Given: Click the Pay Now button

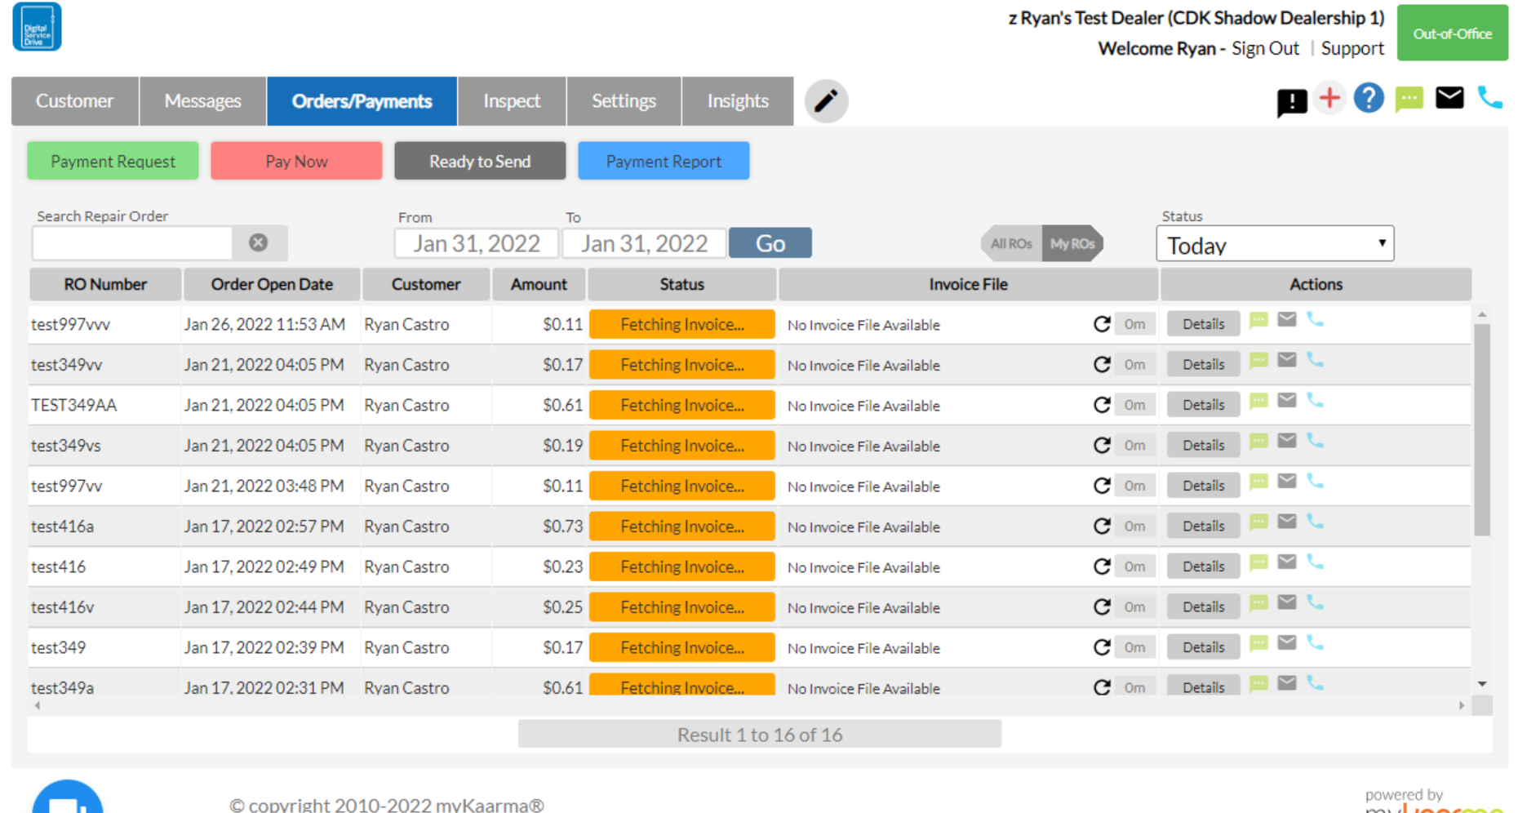Looking at the screenshot, I should tap(296, 161).
